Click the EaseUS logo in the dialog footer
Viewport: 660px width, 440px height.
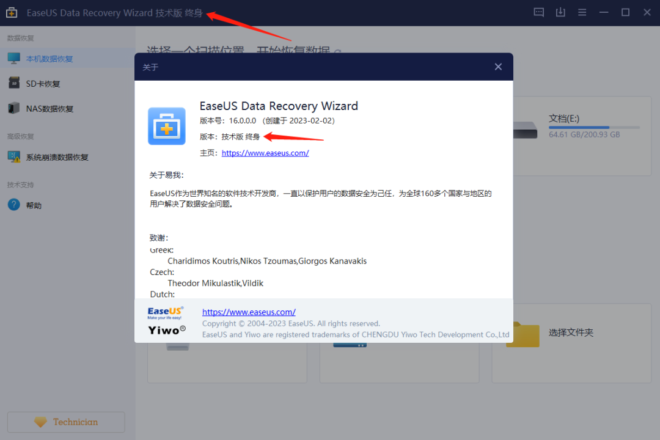coord(166,312)
